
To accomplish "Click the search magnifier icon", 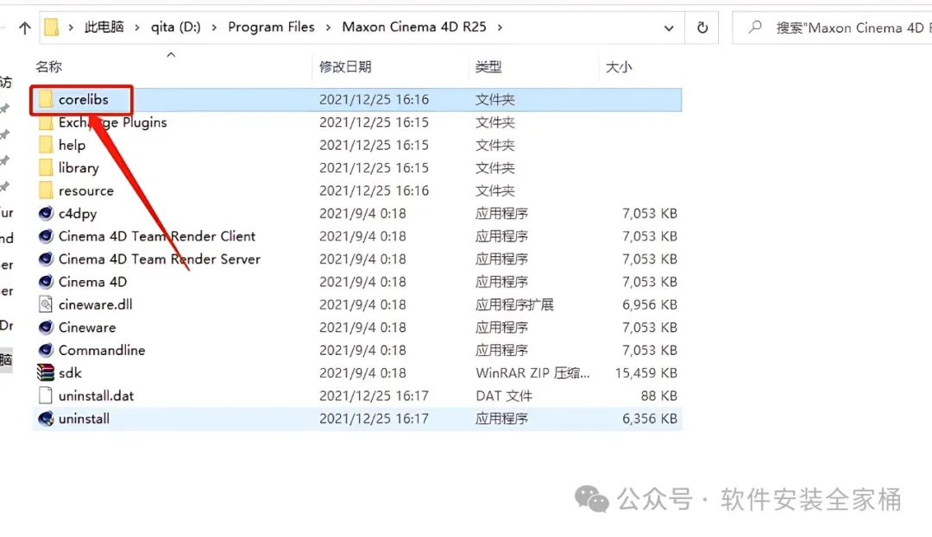I will click(x=755, y=28).
